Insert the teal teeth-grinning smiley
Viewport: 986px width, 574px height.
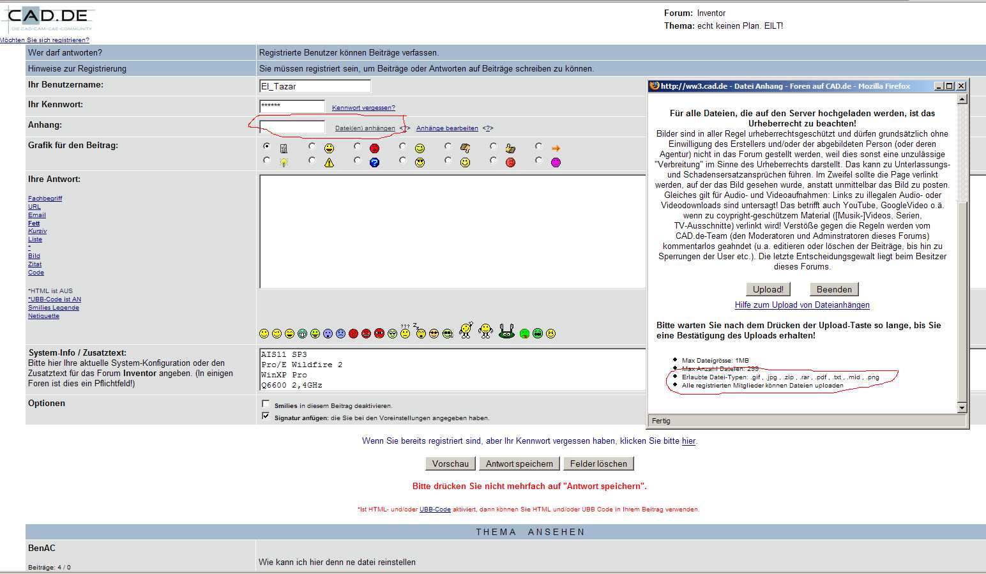click(302, 333)
